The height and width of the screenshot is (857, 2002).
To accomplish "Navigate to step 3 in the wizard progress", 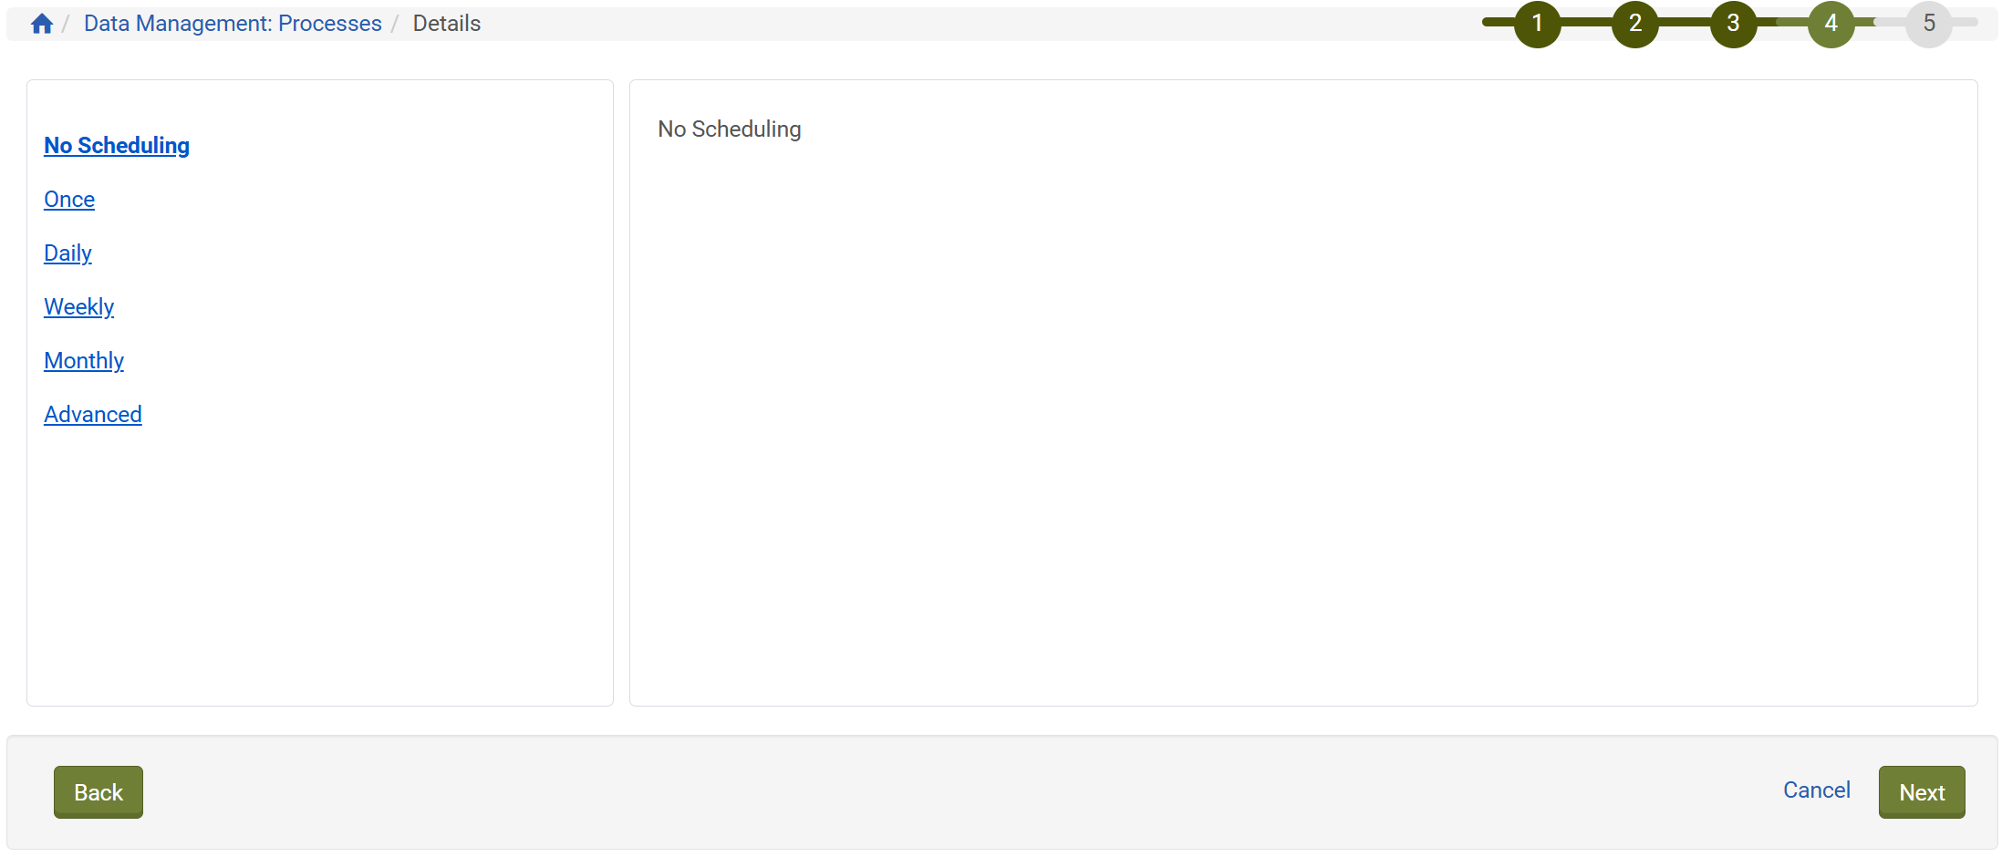I will coord(1732,24).
